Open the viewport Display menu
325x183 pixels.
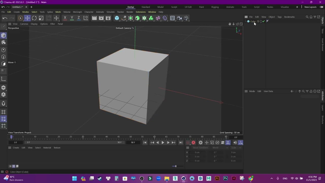34,24
